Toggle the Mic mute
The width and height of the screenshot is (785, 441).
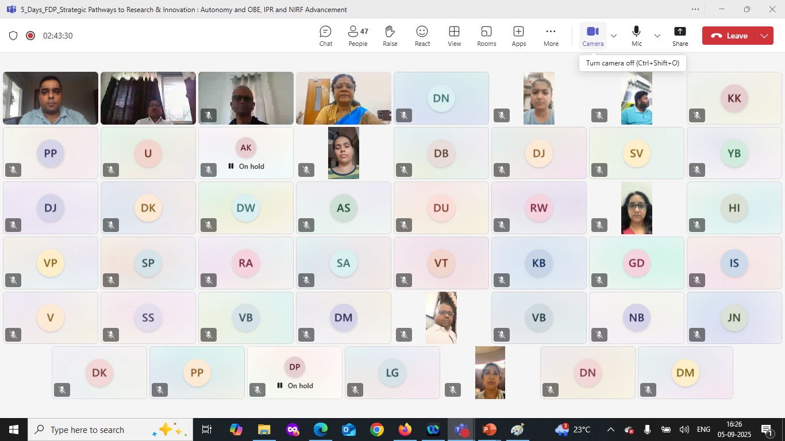coord(636,36)
